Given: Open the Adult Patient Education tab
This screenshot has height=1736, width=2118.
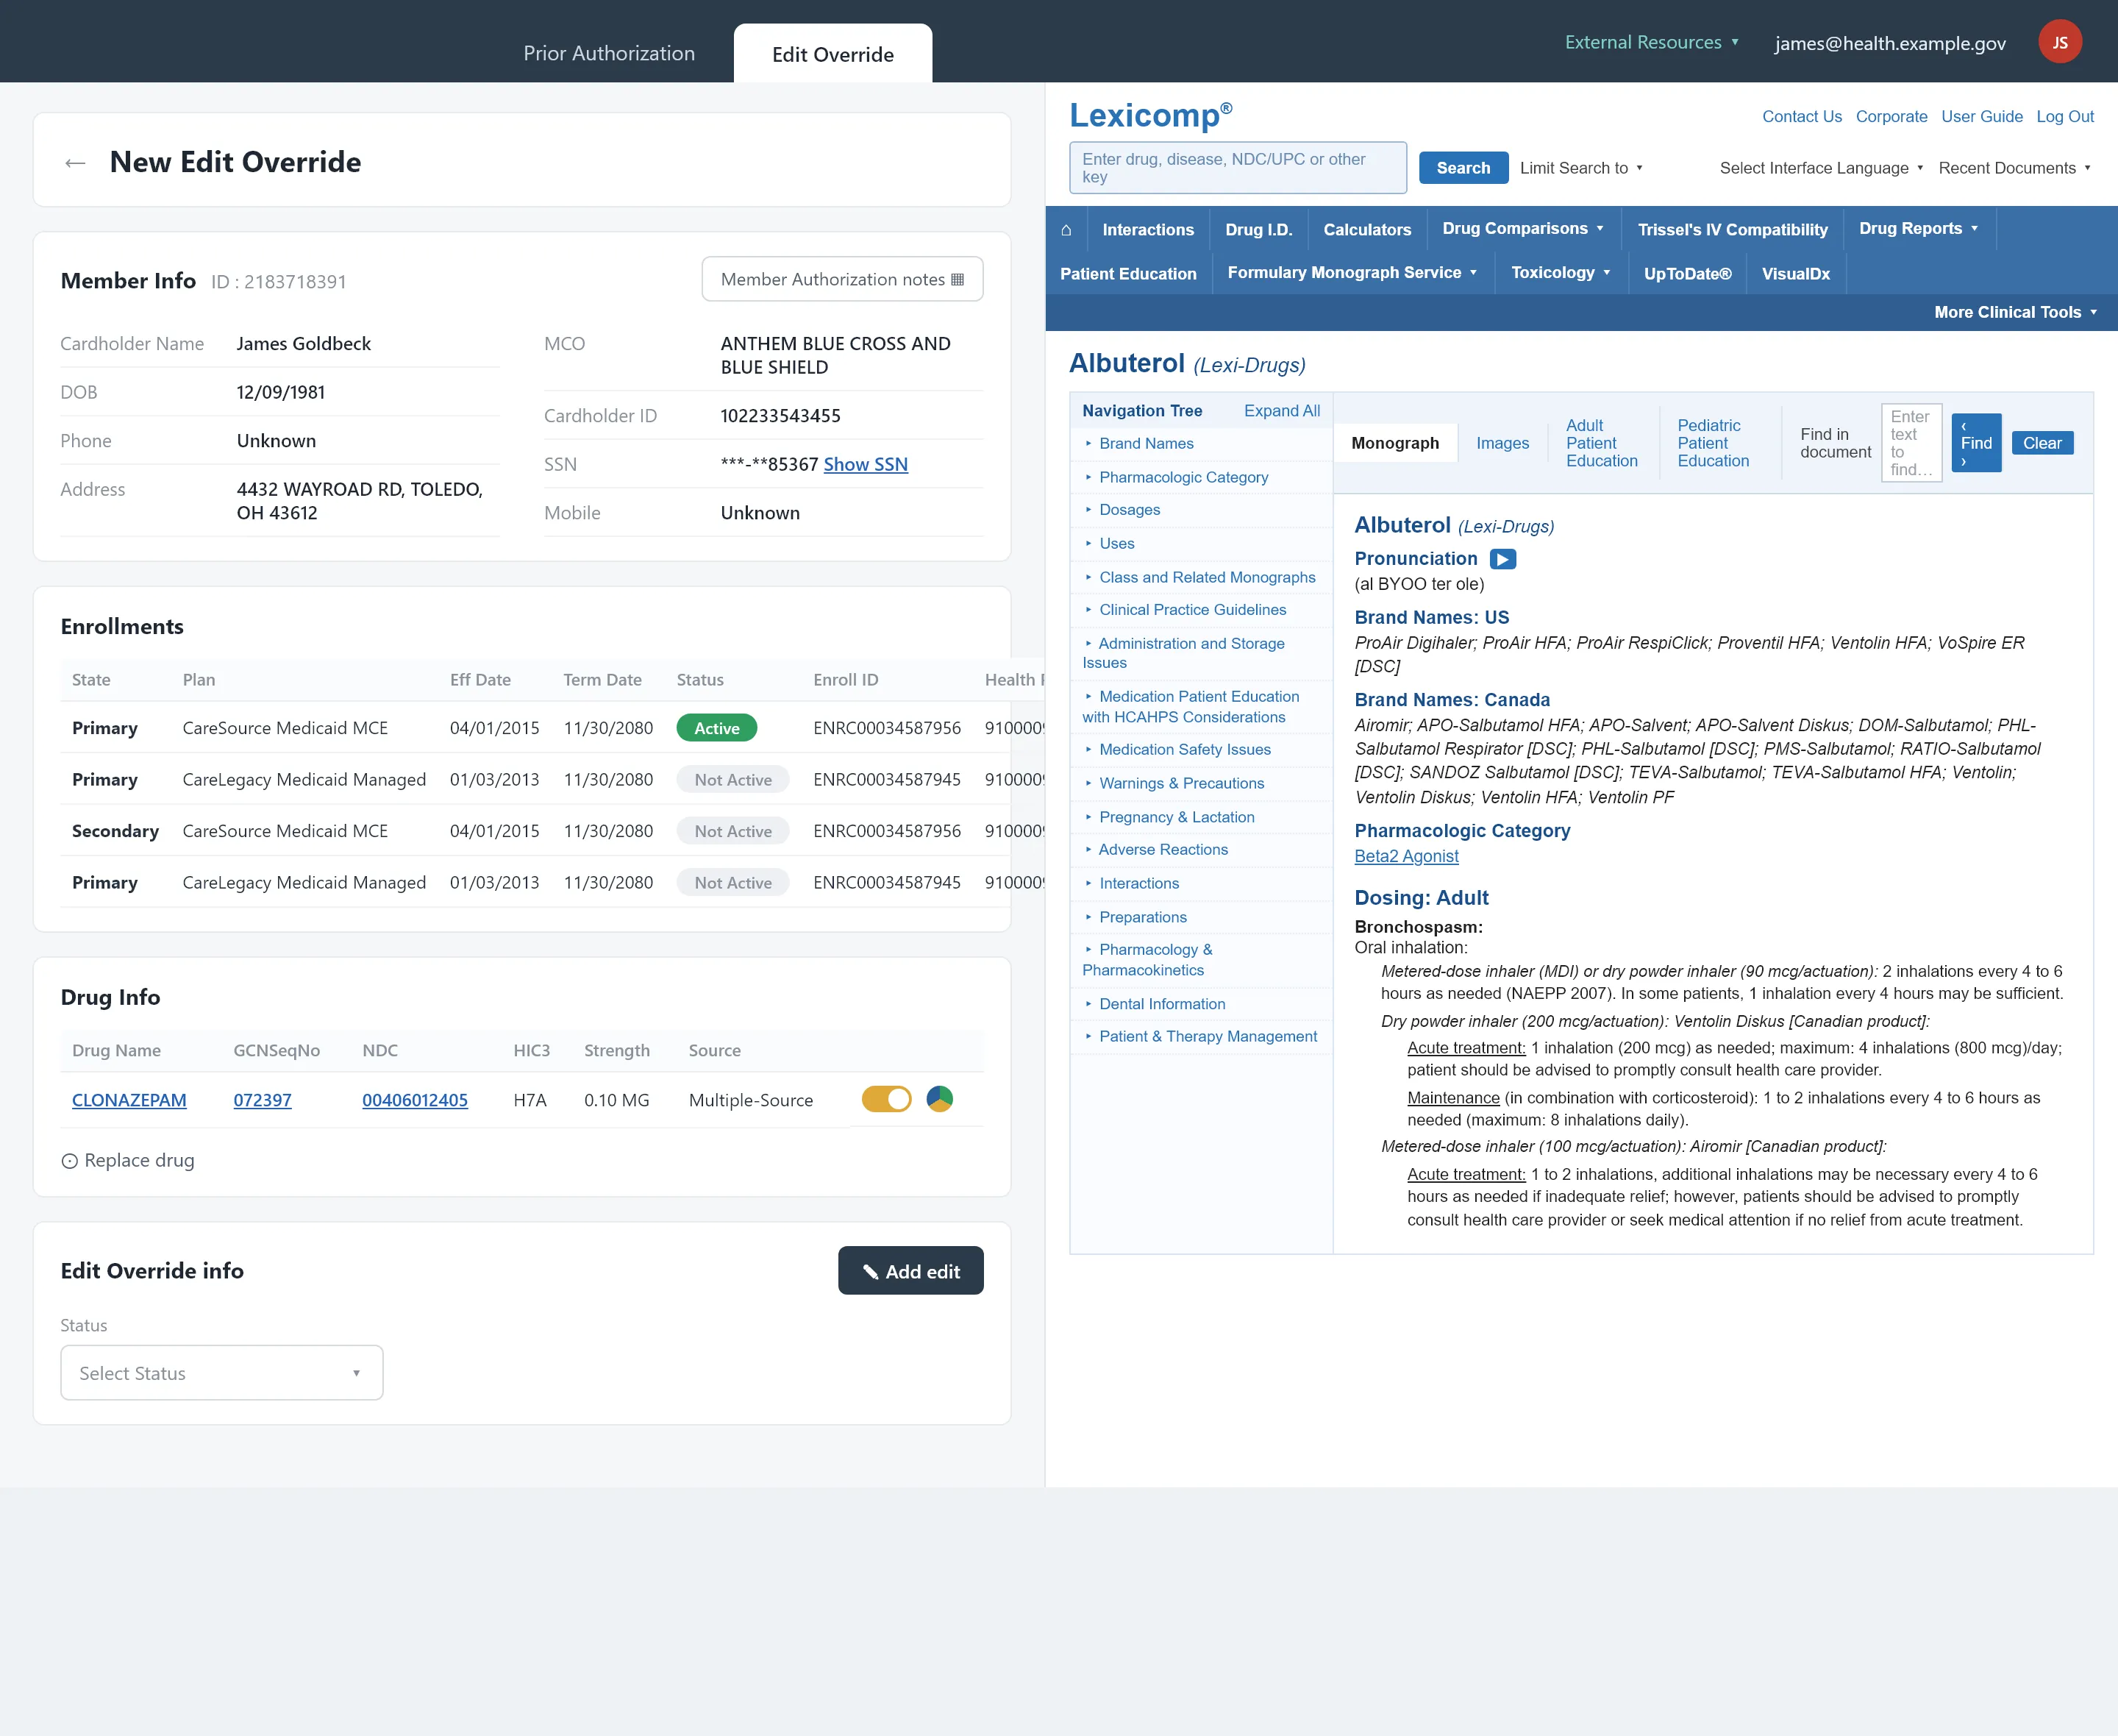Looking at the screenshot, I should (1601, 443).
